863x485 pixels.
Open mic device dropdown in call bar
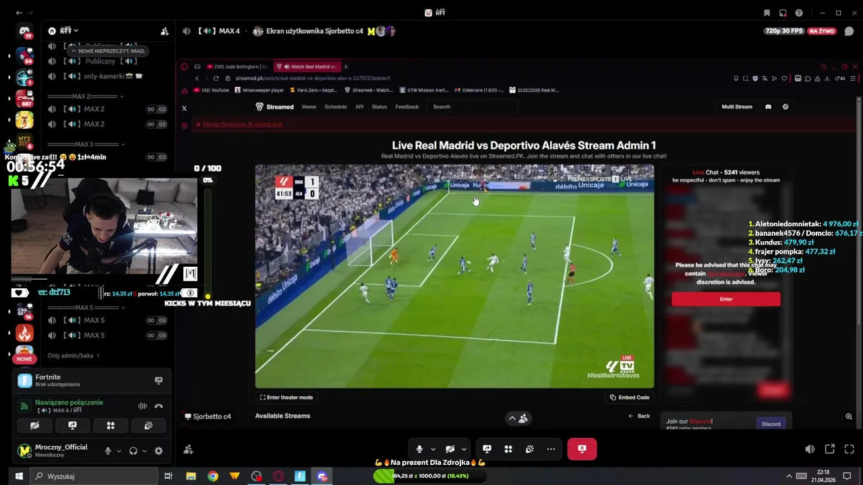pos(433,449)
